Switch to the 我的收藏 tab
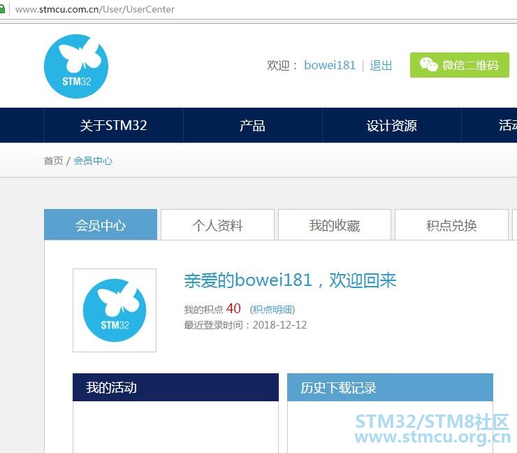The width and height of the screenshot is (517, 453). pos(335,225)
